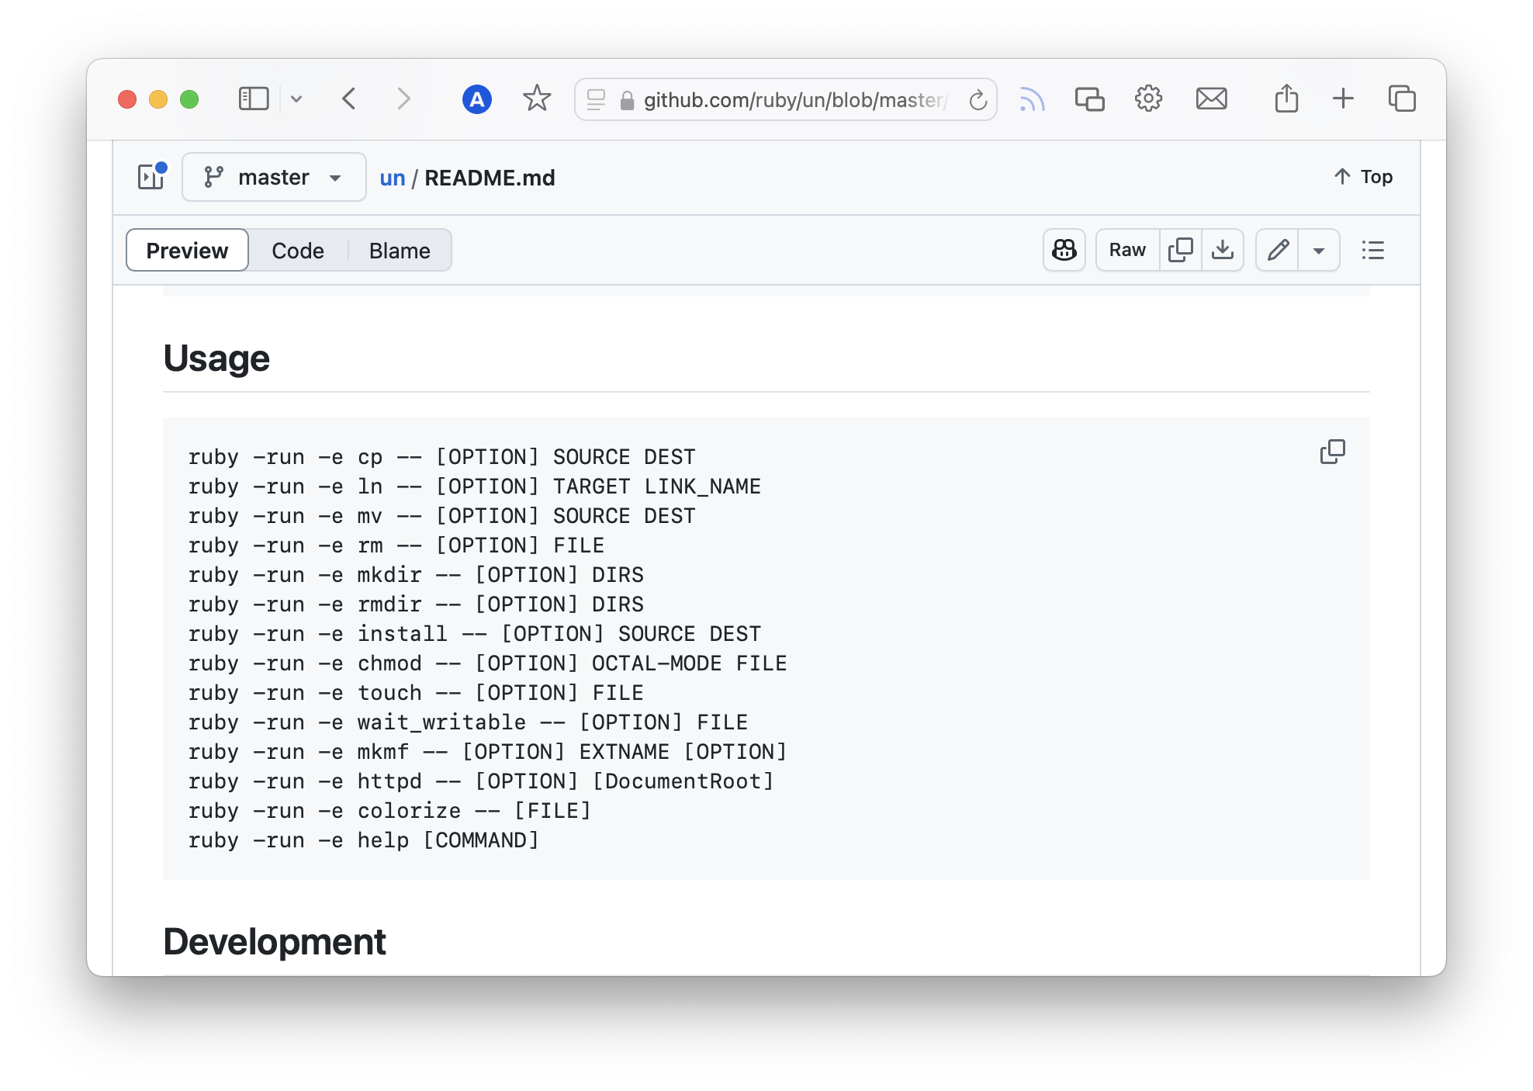
Task: Click the 'rm -- [OPTION] FILE' line
Action: tap(396, 545)
